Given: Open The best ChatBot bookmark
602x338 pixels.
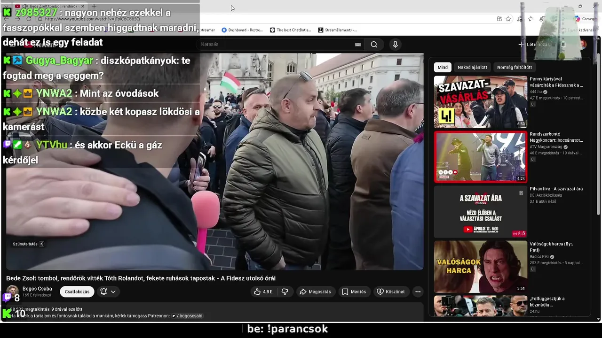Looking at the screenshot, I should coord(291,30).
